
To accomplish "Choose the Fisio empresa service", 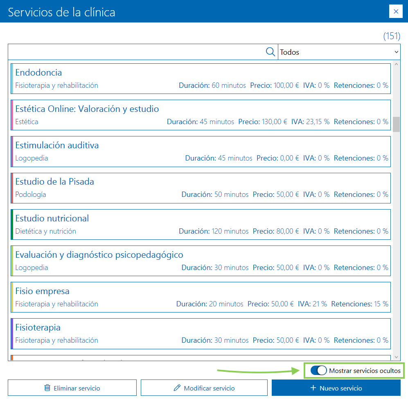I will (x=201, y=297).
